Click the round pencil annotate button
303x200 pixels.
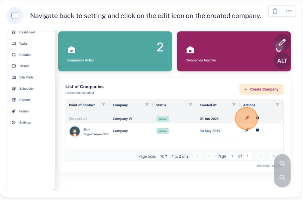click(x=282, y=42)
